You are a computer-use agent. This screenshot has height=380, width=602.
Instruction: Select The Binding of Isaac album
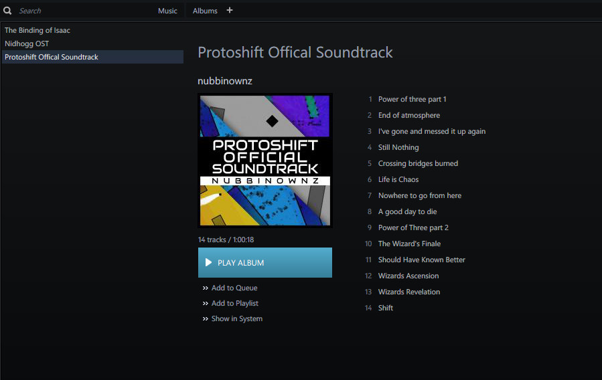[37, 30]
